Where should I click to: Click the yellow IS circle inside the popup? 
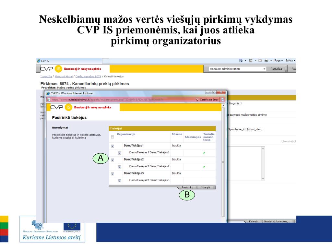click(x=68, y=107)
